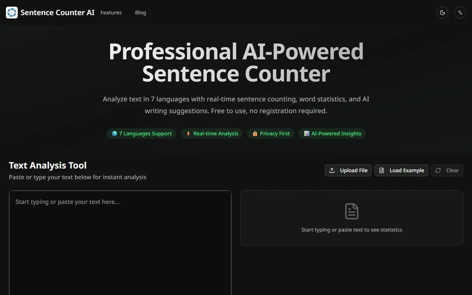The image size is (472, 295).
Task: Open the Features navigation item
Action: tap(111, 13)
